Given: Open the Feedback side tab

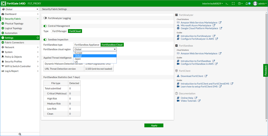Looking at the screenshot, I should click(265, 71).
